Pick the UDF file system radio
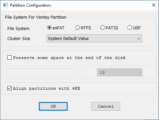Viewport: 159px width, 120px height. click(x=130, y=28)
